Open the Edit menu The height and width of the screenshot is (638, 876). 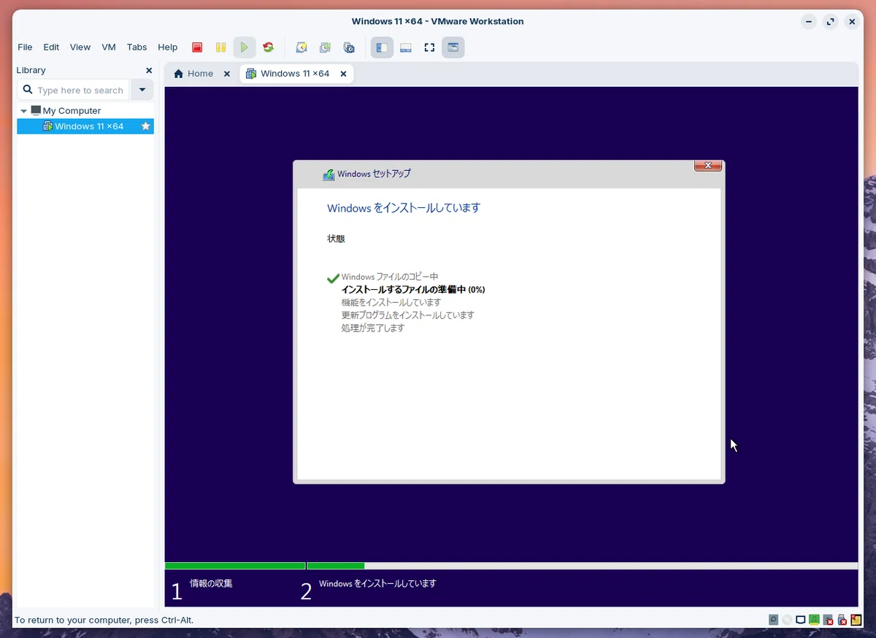tap(51, 47)
